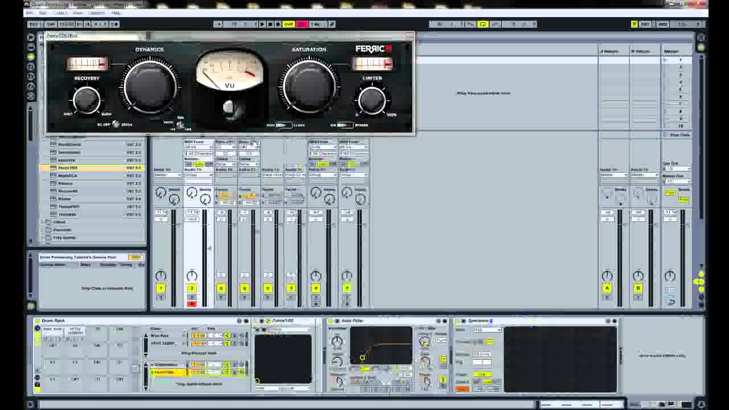Image resolution: width=729 pixels, height=410 pixels.
Task: Click the Spectrum device title
Action: coord(478,321)
